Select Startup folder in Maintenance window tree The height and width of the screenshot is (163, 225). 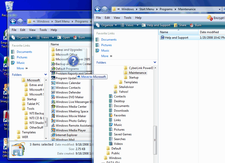[x=133, y=78]
